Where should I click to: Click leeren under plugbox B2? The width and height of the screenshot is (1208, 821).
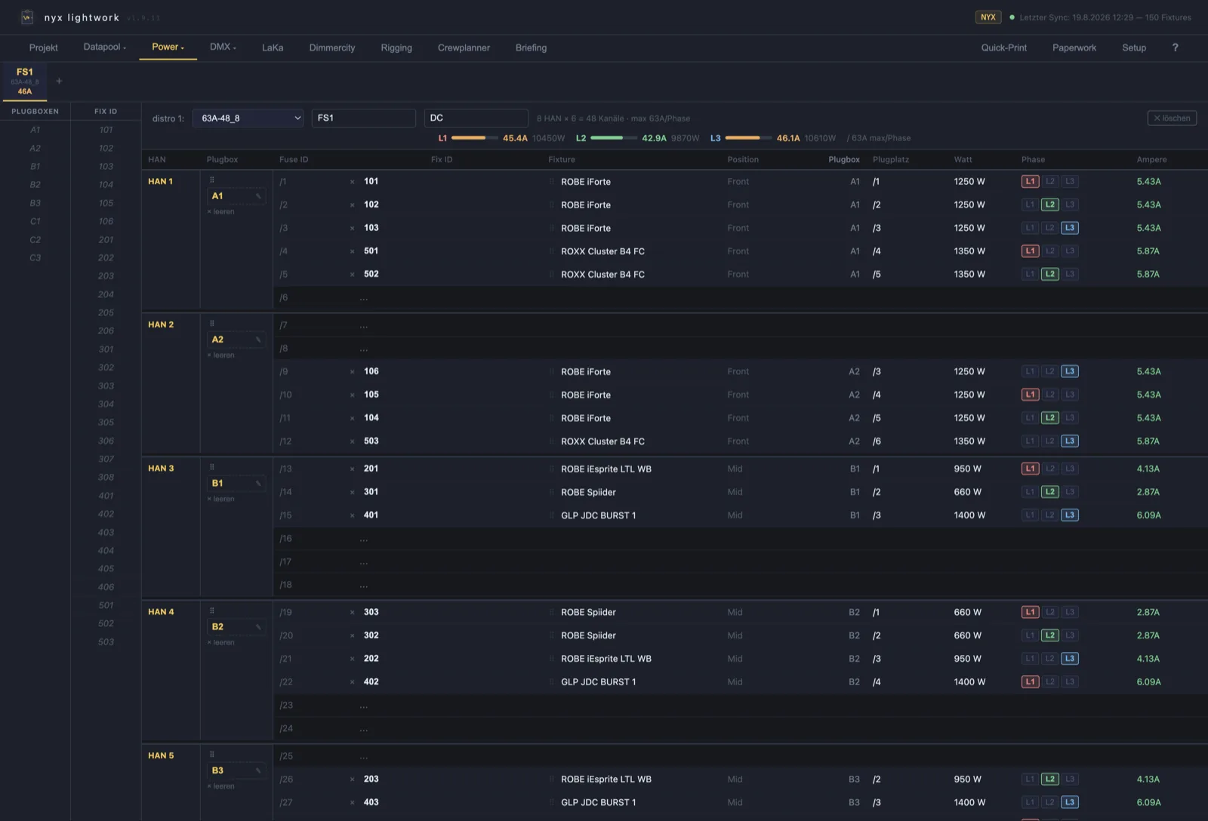pyautogui.click(x=221, y=643)
